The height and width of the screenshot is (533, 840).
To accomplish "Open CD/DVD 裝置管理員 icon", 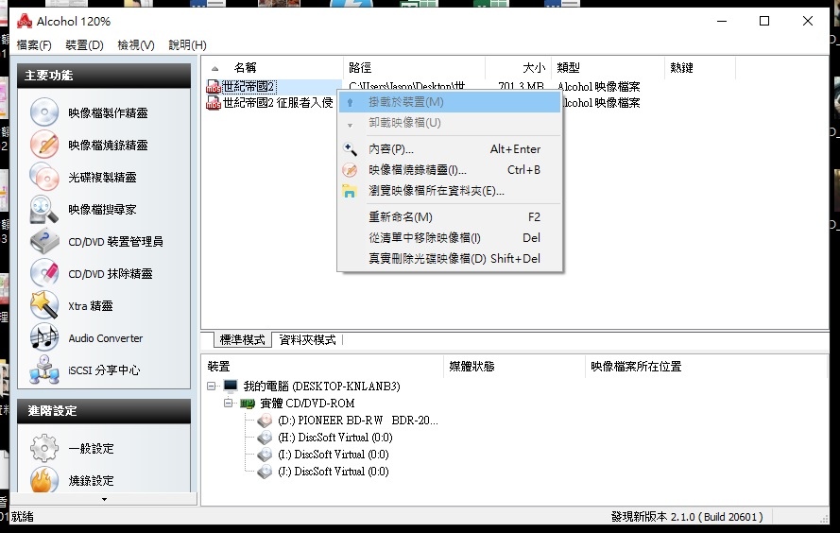I will pos(43,241).
